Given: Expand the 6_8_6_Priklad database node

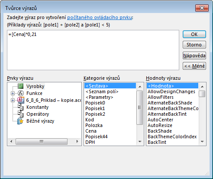Looking at the screenshot, I should coord(13,100).
